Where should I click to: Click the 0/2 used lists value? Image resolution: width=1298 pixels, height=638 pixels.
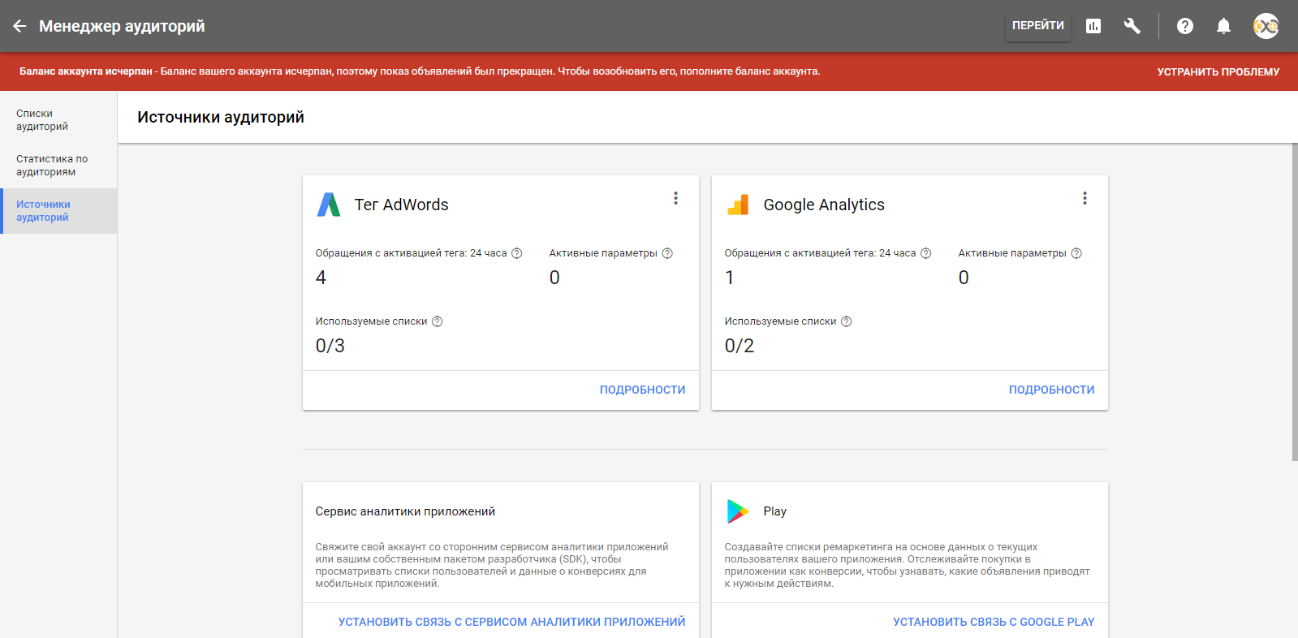[x=740, y=346]
